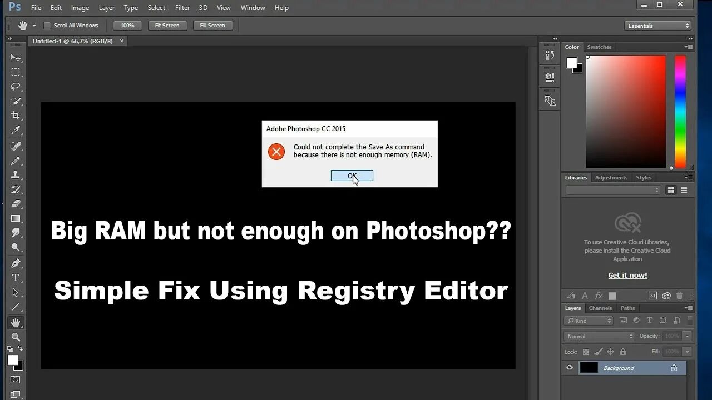The width and height of the screenshot is (712, 400).
Task: Add layer style fx icon in Libraries
Action: (x=599, y=296)
